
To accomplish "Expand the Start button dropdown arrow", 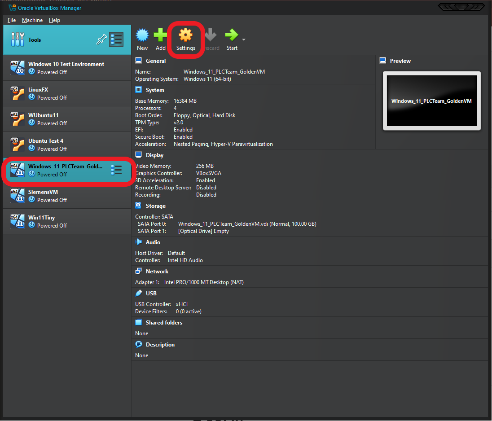I will click(x=244, y=39).
